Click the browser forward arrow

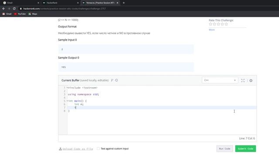coord(9,9)
